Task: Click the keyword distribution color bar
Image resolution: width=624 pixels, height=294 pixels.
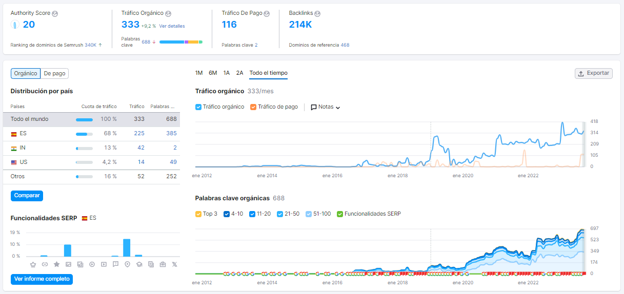Action: tap(181, 42)
